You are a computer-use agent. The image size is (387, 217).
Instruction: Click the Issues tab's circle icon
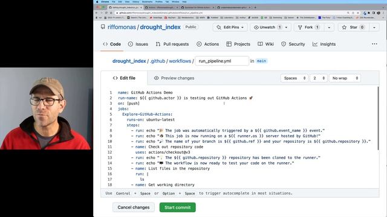tap(131, 44)
